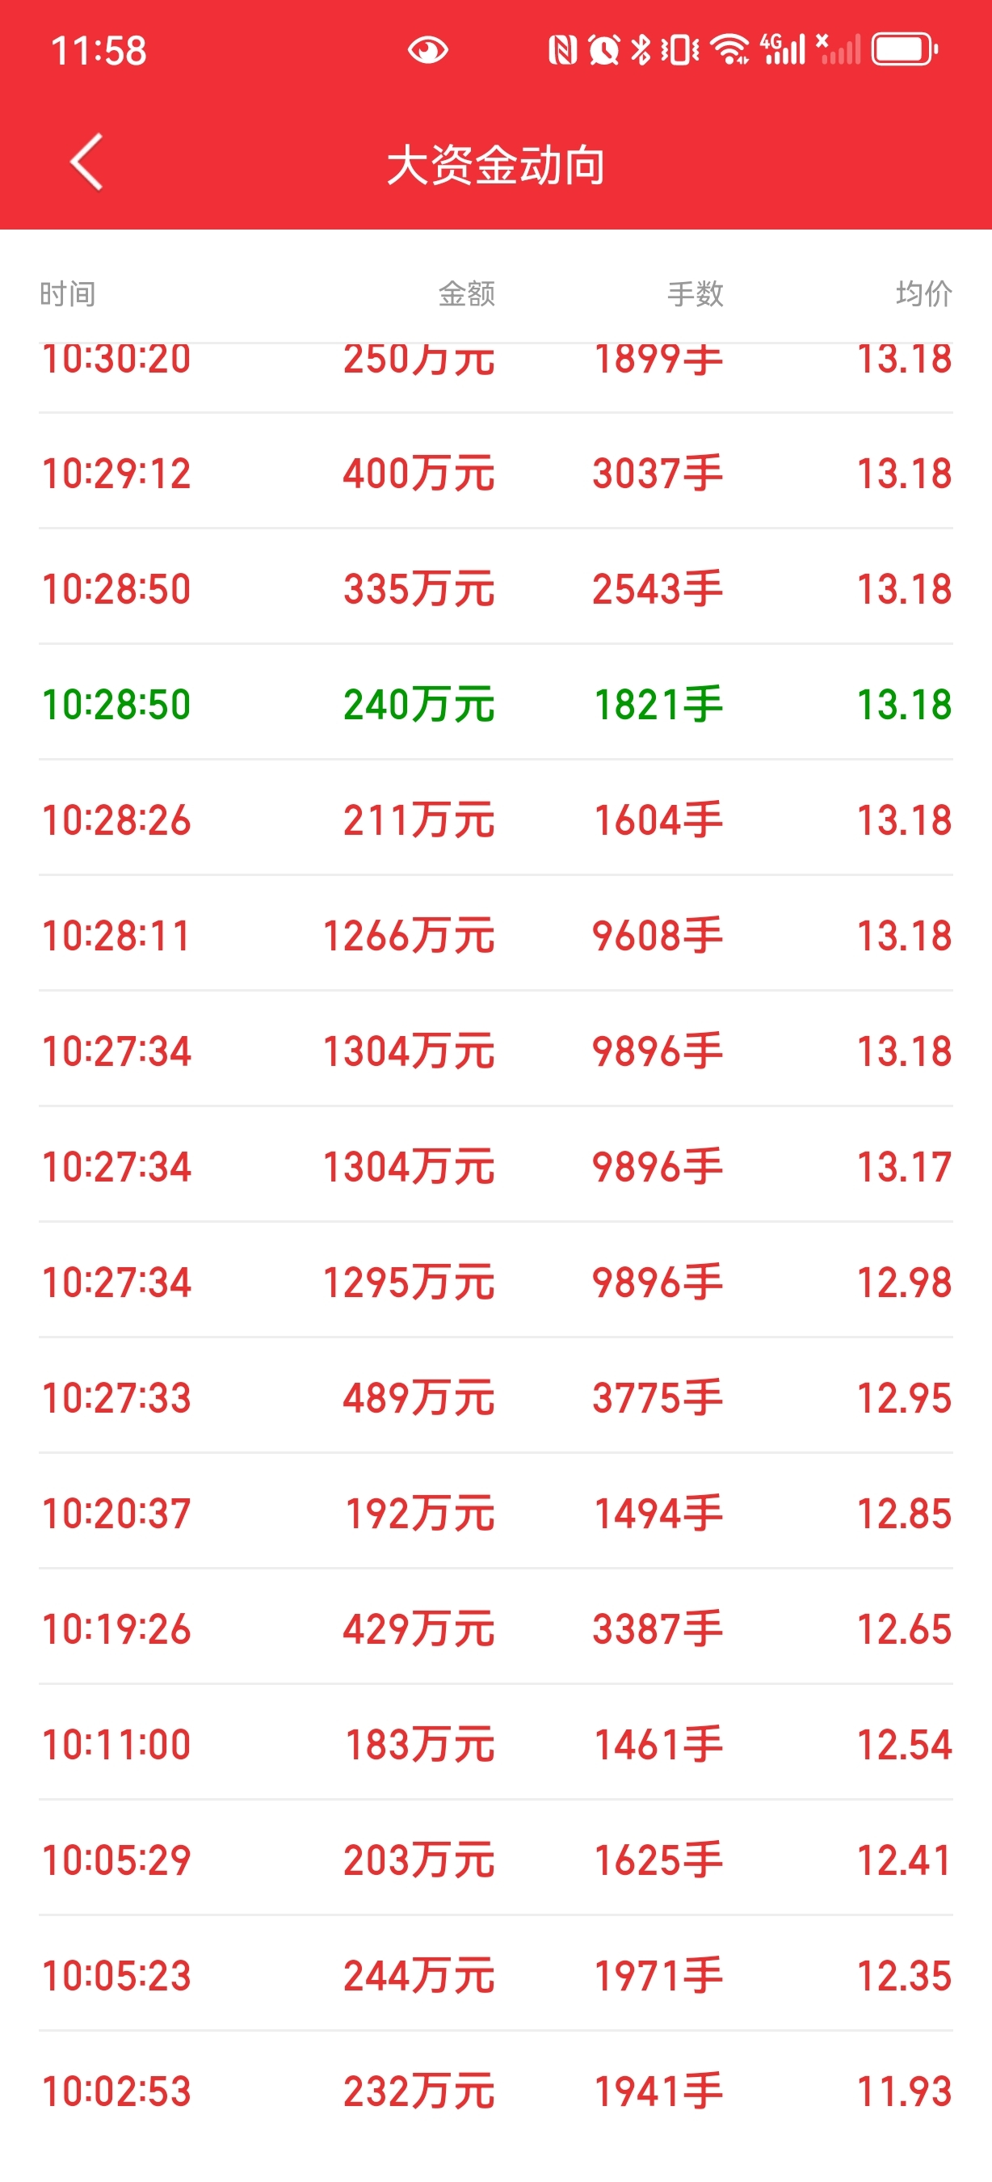992x2182 pixels.
Task: Tap the Wi-Fi status icon
Action: (729, 50)
